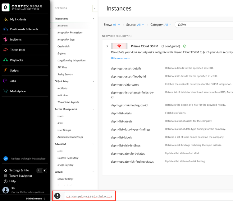This screenshot has width=233, height=201.
Task: Open Lists under Advanced
Action: pos(60,151)
